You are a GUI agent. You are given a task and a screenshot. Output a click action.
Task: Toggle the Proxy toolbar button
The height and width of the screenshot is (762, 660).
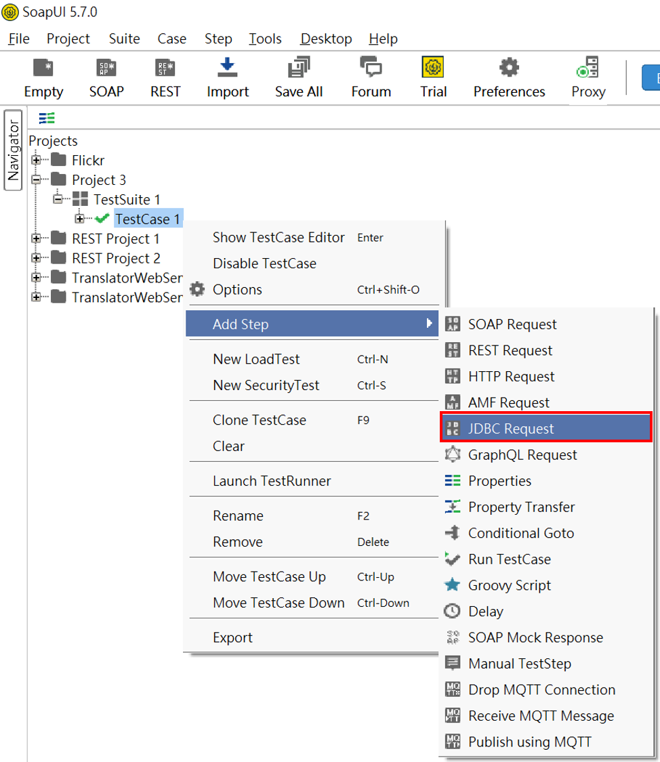[587, 69]
